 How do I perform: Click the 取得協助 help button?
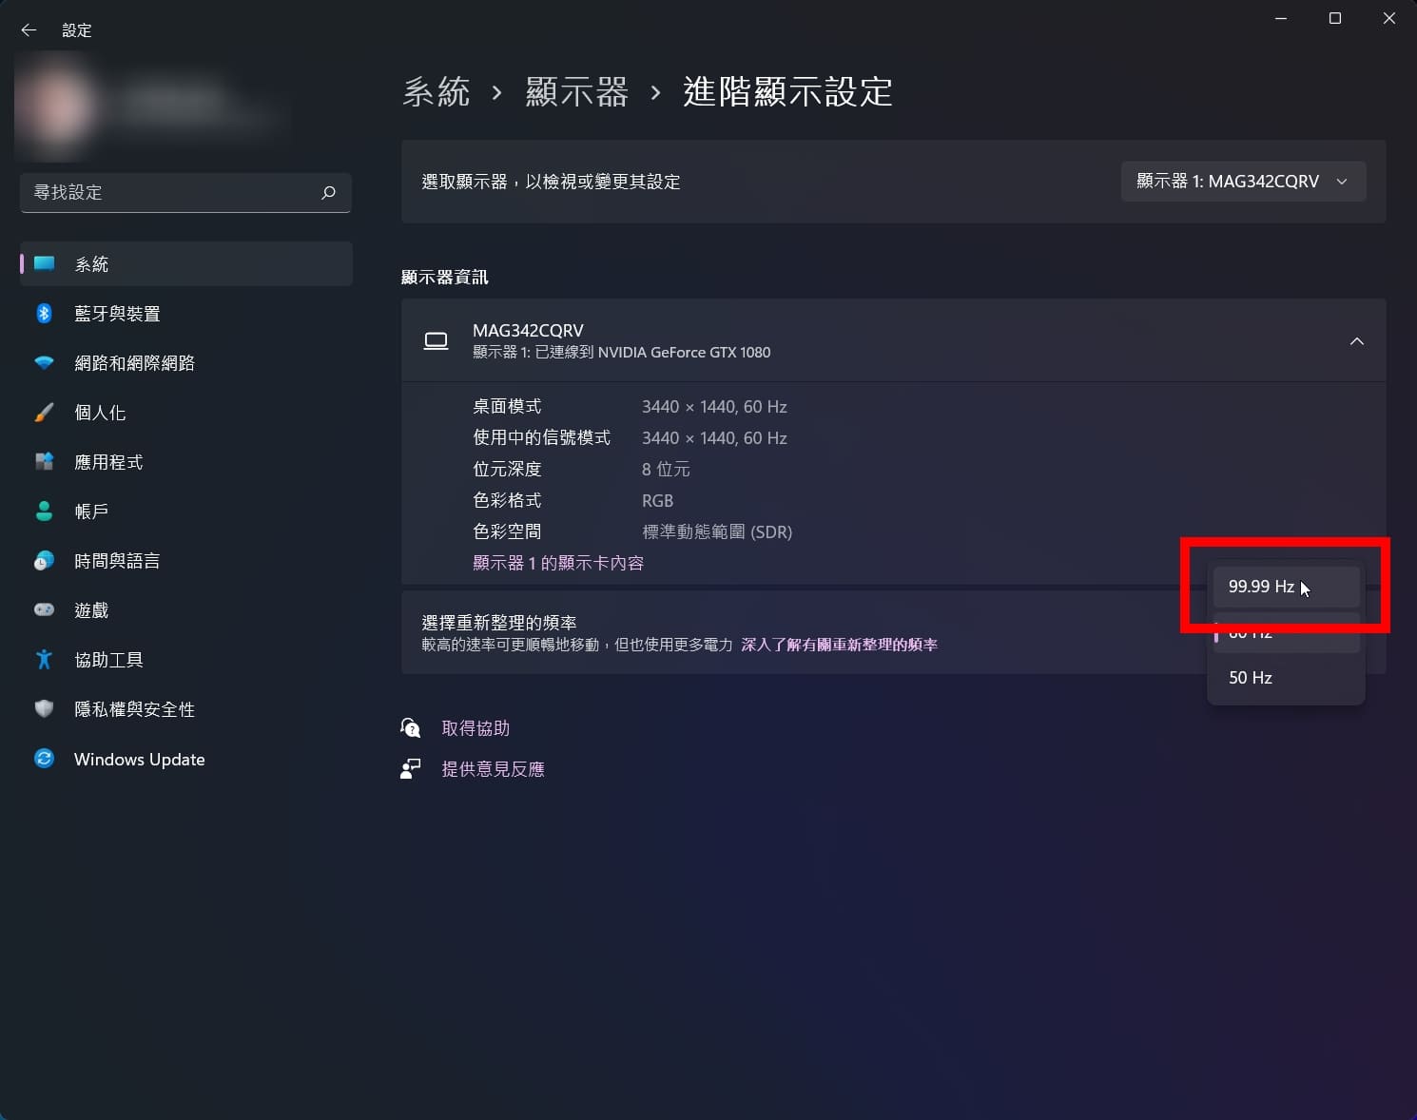[476, 727]
